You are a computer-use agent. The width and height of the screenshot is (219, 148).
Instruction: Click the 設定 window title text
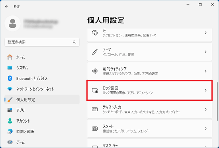pos(17,7)
